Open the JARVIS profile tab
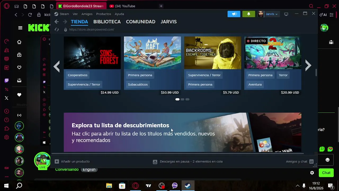Viewport: 339px width, 191px height. [169, 22]
